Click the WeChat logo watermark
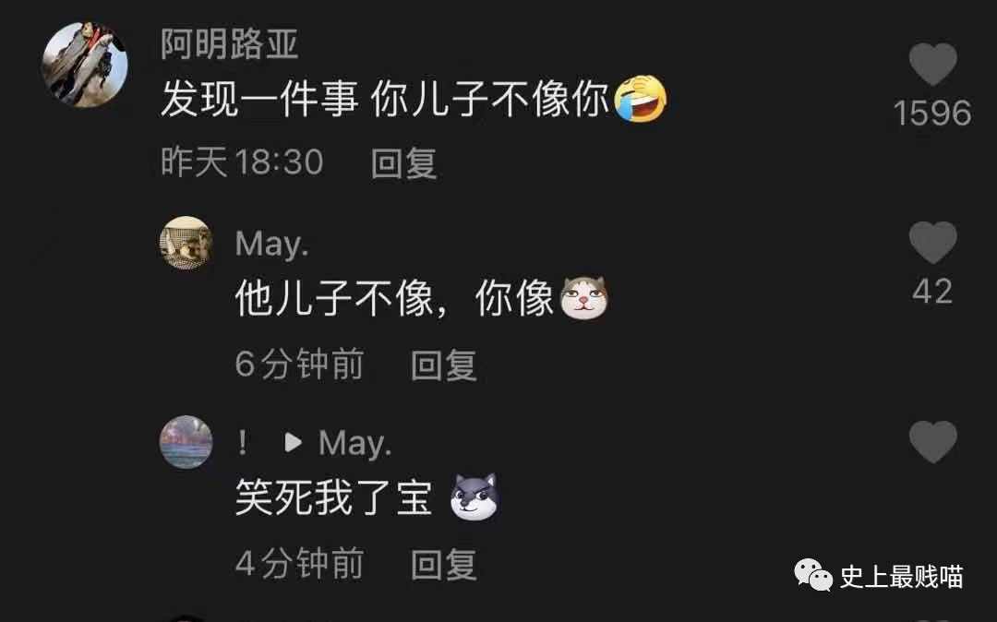Screen dimensions: 997x622 pos(813,575)
